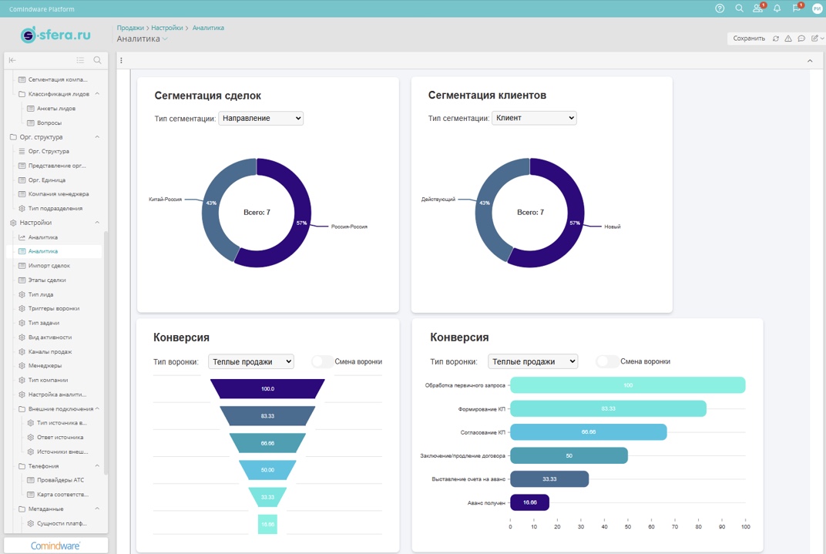This screenshot has width=826, height=554.
Task: Toggle Смена воронки in right Конверсия card
Action: 607,361
